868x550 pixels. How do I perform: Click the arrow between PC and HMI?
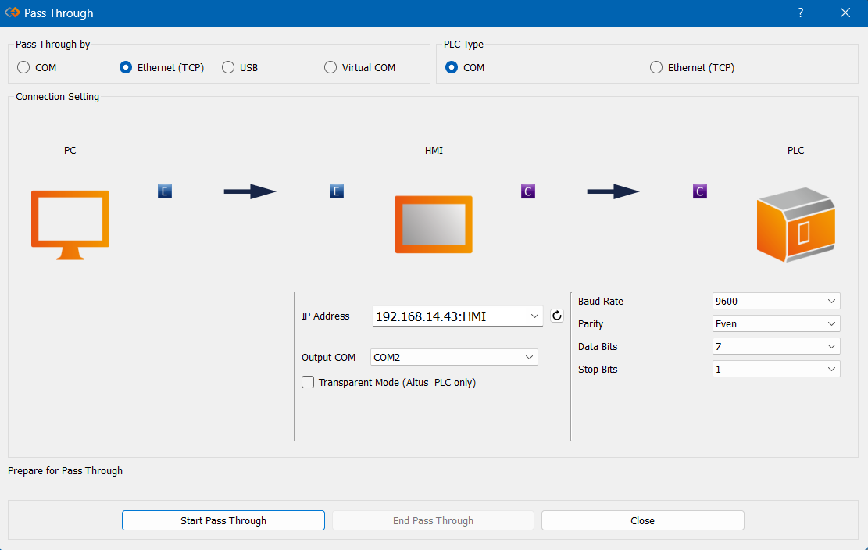click(250, 191)
